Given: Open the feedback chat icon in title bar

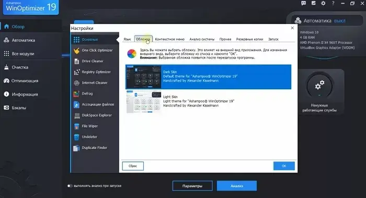Looking at the screenshot, I should pyautogui.click(x=303, y=3).
